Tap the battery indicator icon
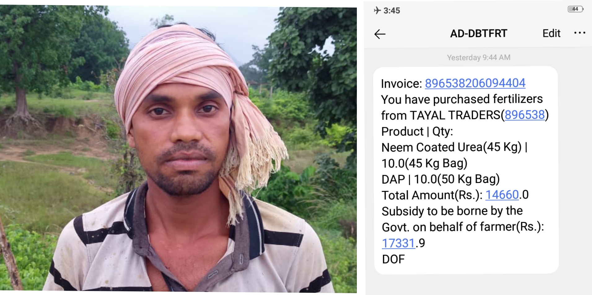 pyautogui.click(x=576, y=9)
